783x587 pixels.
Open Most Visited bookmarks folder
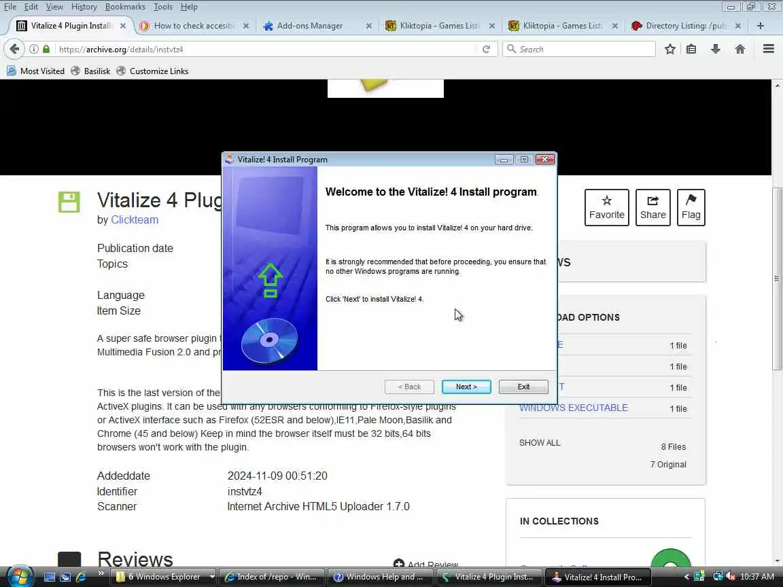point(35,71)
